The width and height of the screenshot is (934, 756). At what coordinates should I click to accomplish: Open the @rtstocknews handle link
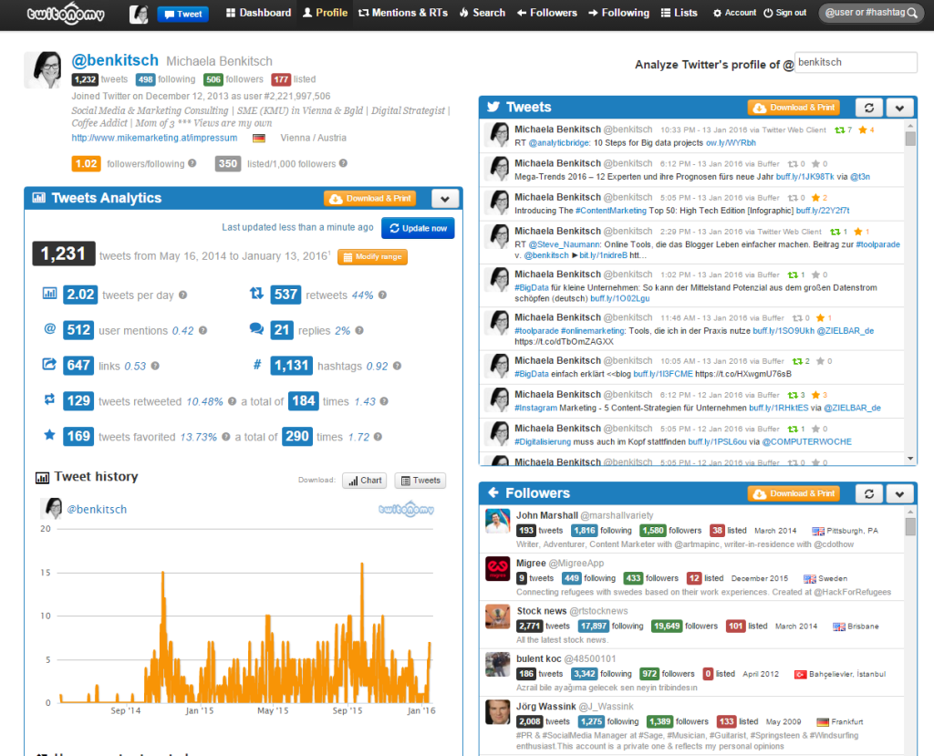click(x=598, y=611)
